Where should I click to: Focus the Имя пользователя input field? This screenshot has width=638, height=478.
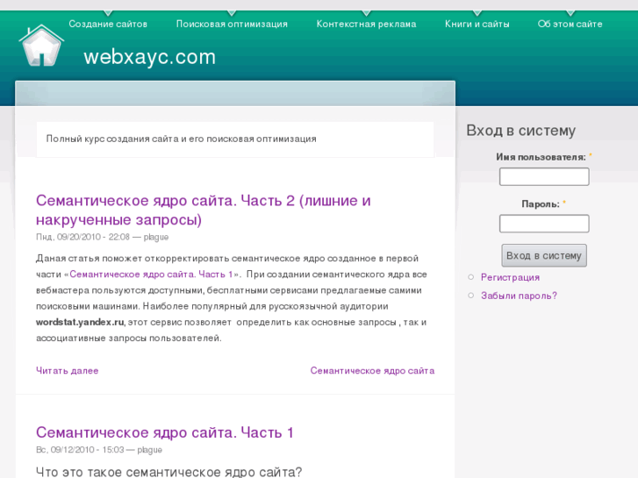tap(543, 177)
